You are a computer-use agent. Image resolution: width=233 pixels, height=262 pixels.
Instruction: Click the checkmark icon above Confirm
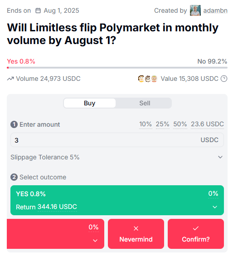point(196,228)
